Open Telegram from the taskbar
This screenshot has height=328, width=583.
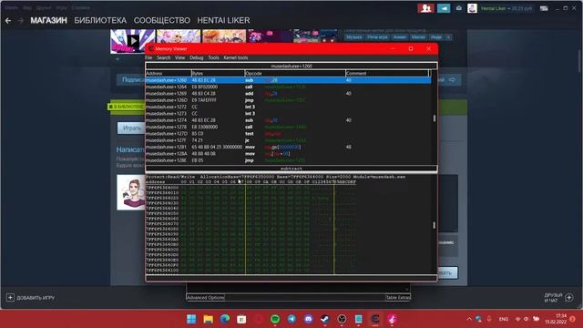[291, 319]
